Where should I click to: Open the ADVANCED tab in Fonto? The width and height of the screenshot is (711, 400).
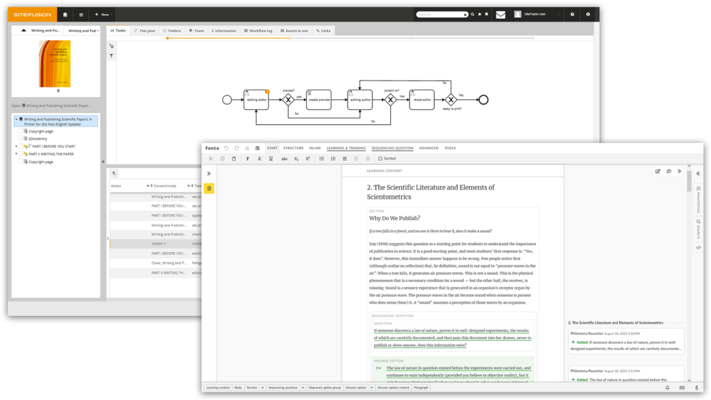(428, 148)
